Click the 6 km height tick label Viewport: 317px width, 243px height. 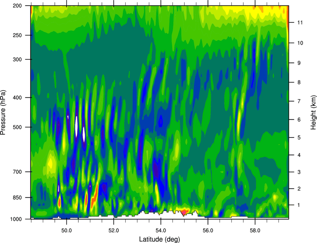tap(299, 120)
